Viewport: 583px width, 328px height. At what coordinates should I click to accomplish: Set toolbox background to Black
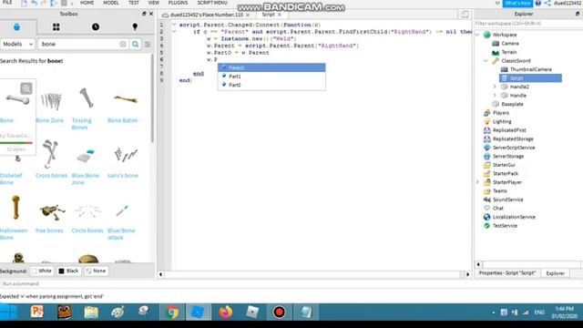pyautogui.click(x=69, y=272)
